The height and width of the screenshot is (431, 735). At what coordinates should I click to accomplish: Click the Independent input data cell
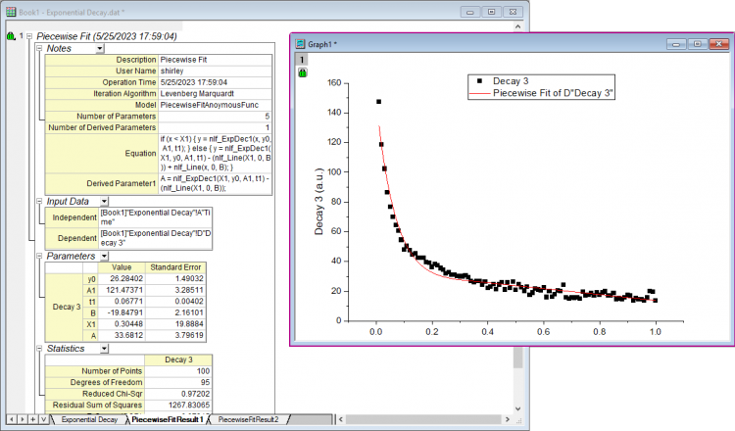click(x=156, y=217)
